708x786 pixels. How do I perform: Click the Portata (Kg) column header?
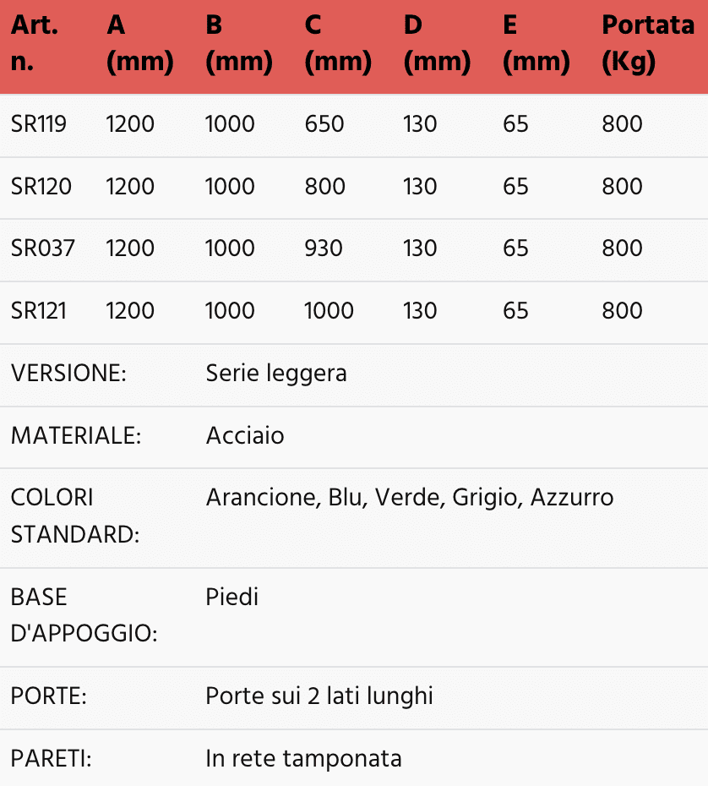[647, 44]
